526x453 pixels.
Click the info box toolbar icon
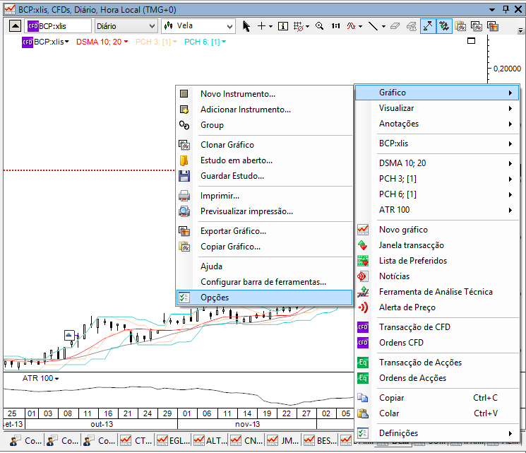(283, 26)
